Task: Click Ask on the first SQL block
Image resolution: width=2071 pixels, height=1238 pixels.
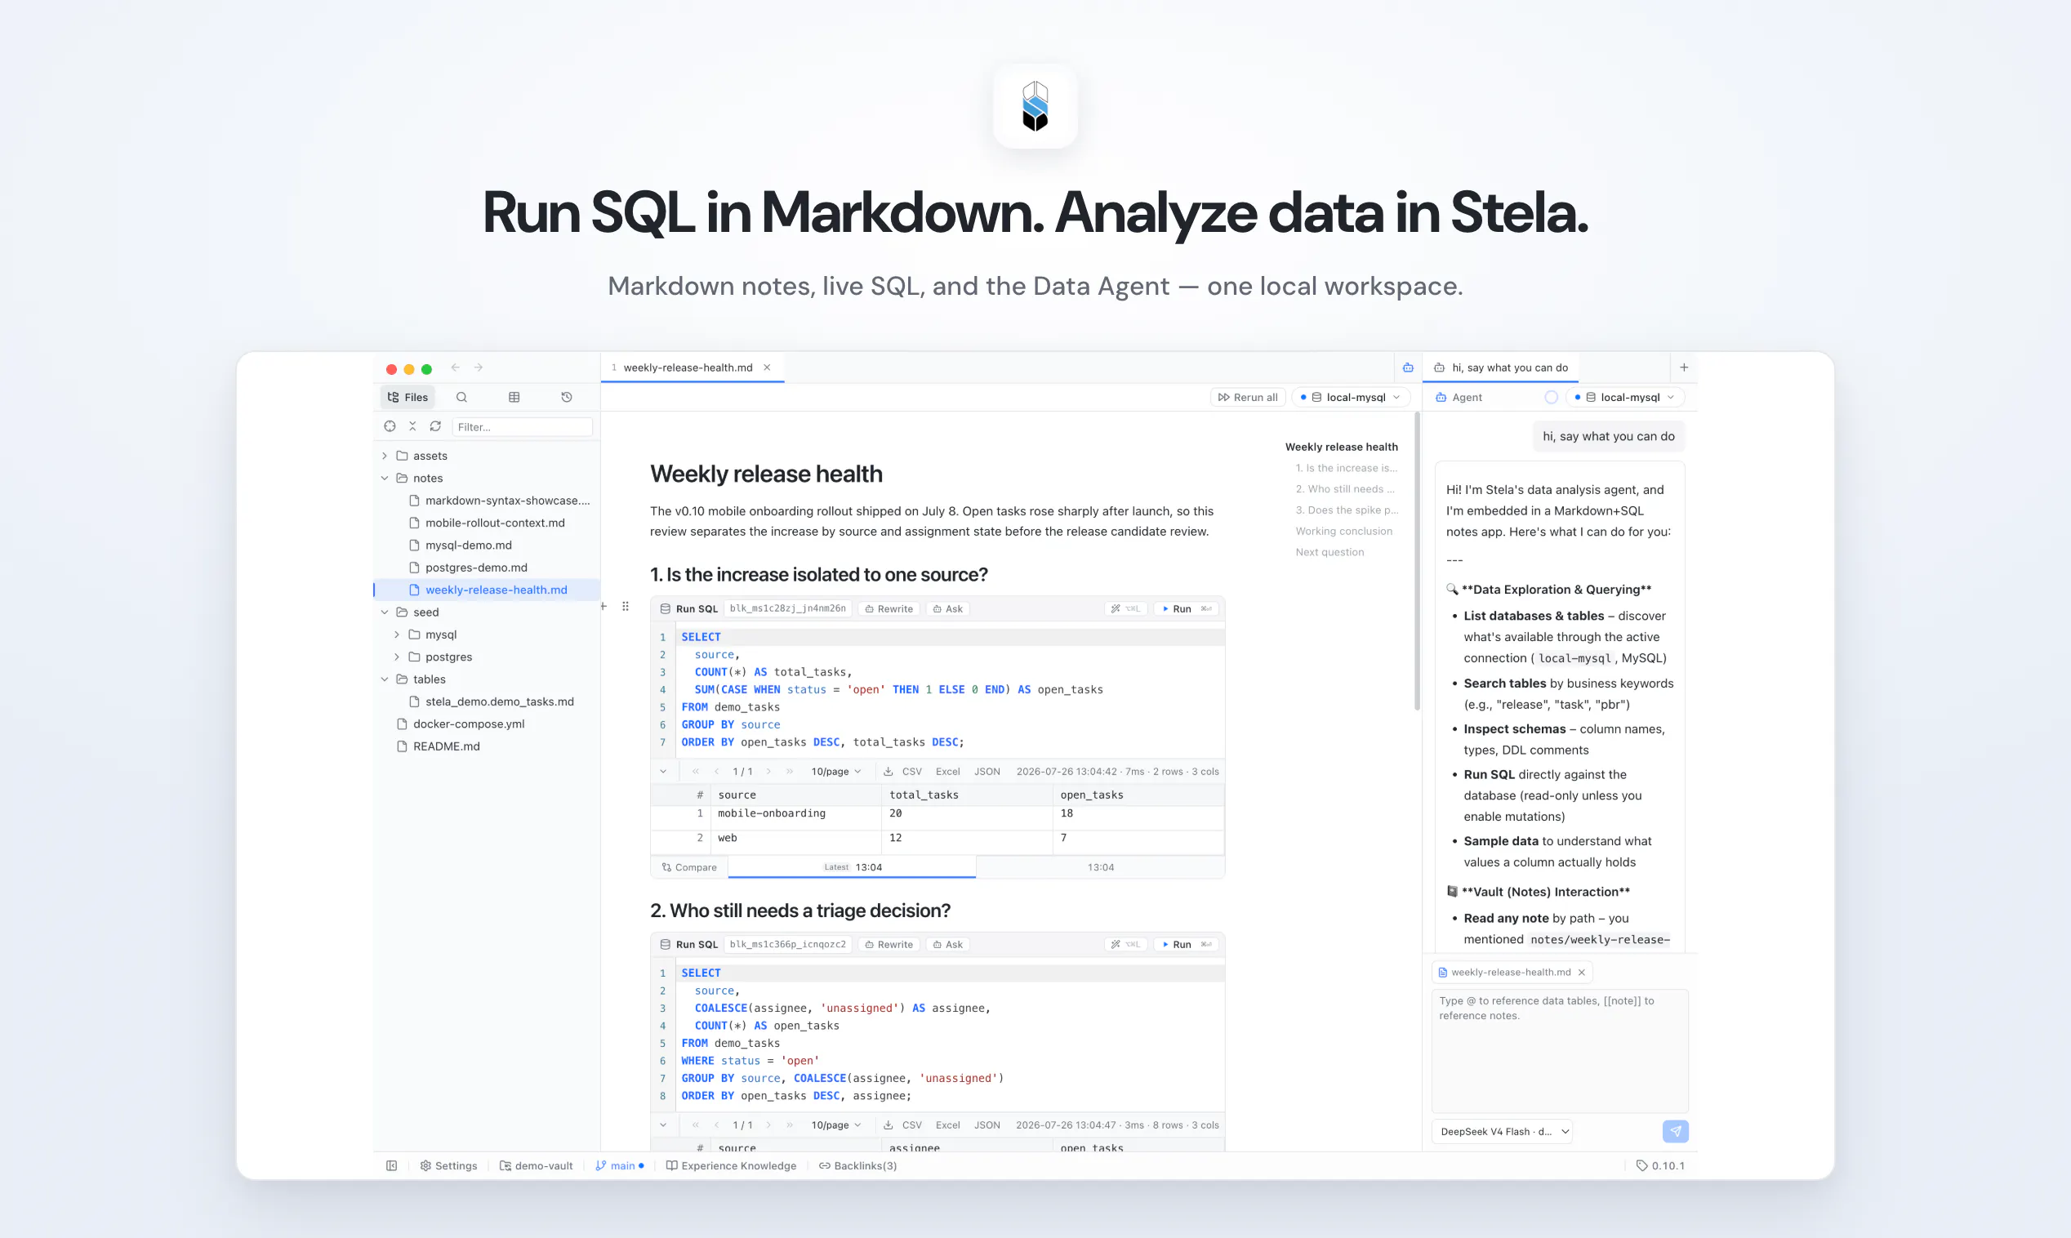Action: coord(947,609)
